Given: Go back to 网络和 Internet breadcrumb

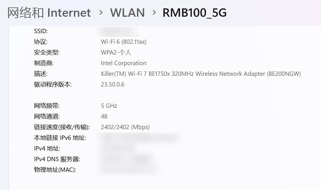Looking at the screenshot, I should tap(49, 13).
